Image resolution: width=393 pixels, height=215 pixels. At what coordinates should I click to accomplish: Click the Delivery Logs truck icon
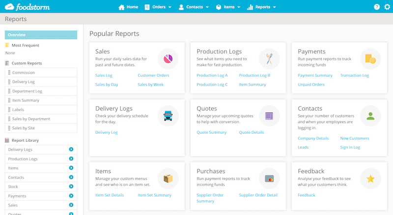click(x=168, y=116)
